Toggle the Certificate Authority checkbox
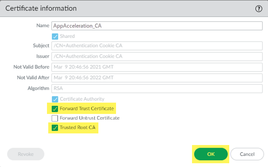Screen dimensions: 268x167 55,99
